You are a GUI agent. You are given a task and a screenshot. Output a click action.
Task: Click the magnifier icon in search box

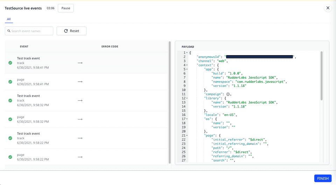click(x=8, y=31)
